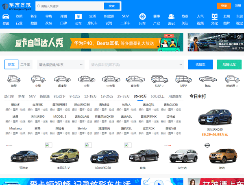Click the yen 买车 icon
The width and height of the screenshot is (244, 185).
click(x=78, y=17)
